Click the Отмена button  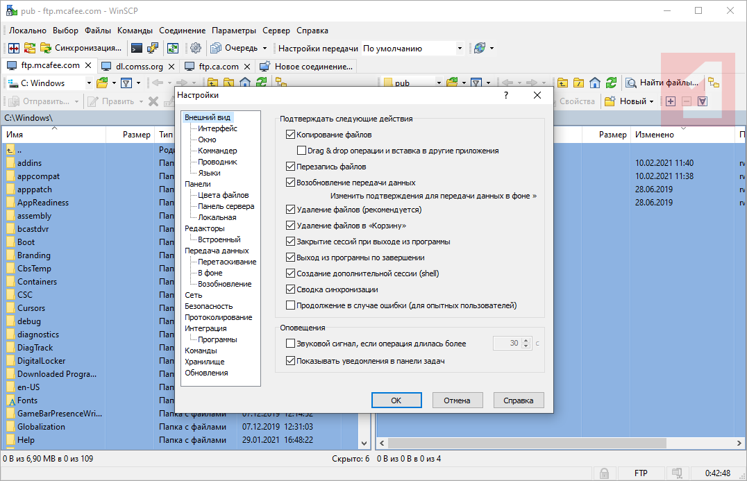458,400
